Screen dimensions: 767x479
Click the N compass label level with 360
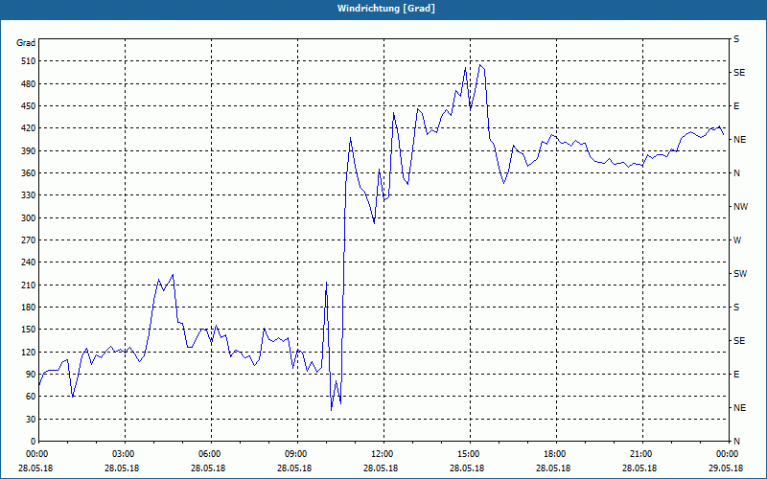click(x=736, y=173)
